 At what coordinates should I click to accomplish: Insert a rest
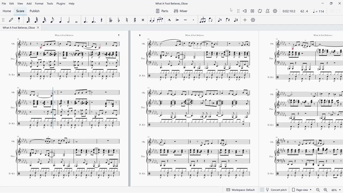pyautogui.click(x=101, y=20)
